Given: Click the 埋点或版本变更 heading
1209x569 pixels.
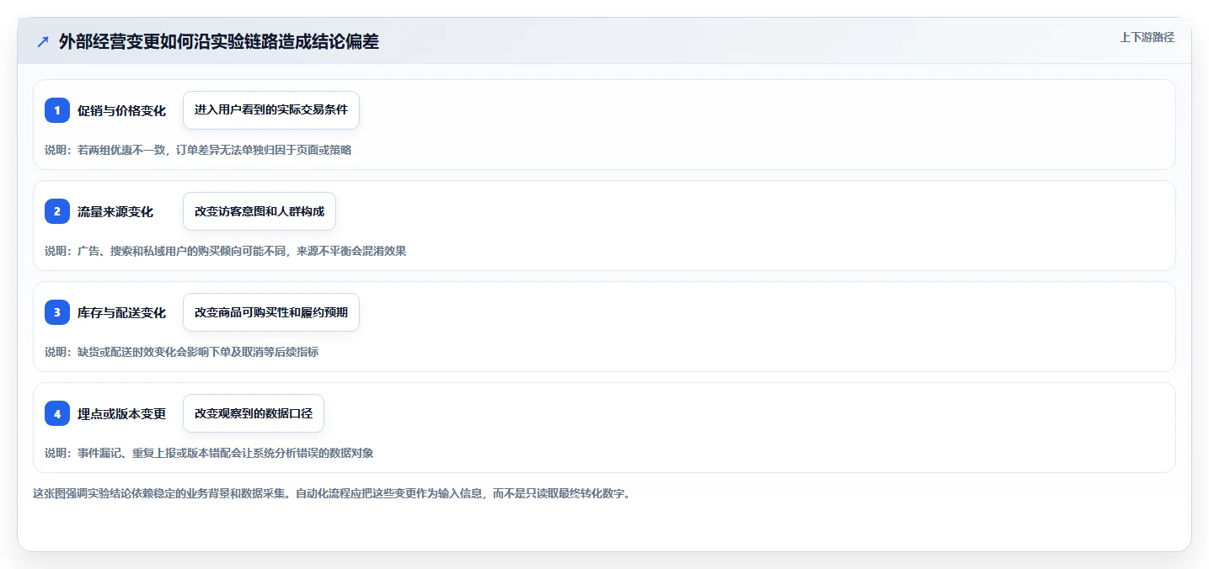Looking at the screenshot, I should 122,413.
